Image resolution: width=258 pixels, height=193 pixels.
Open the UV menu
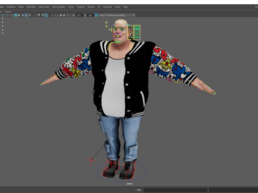99,7
